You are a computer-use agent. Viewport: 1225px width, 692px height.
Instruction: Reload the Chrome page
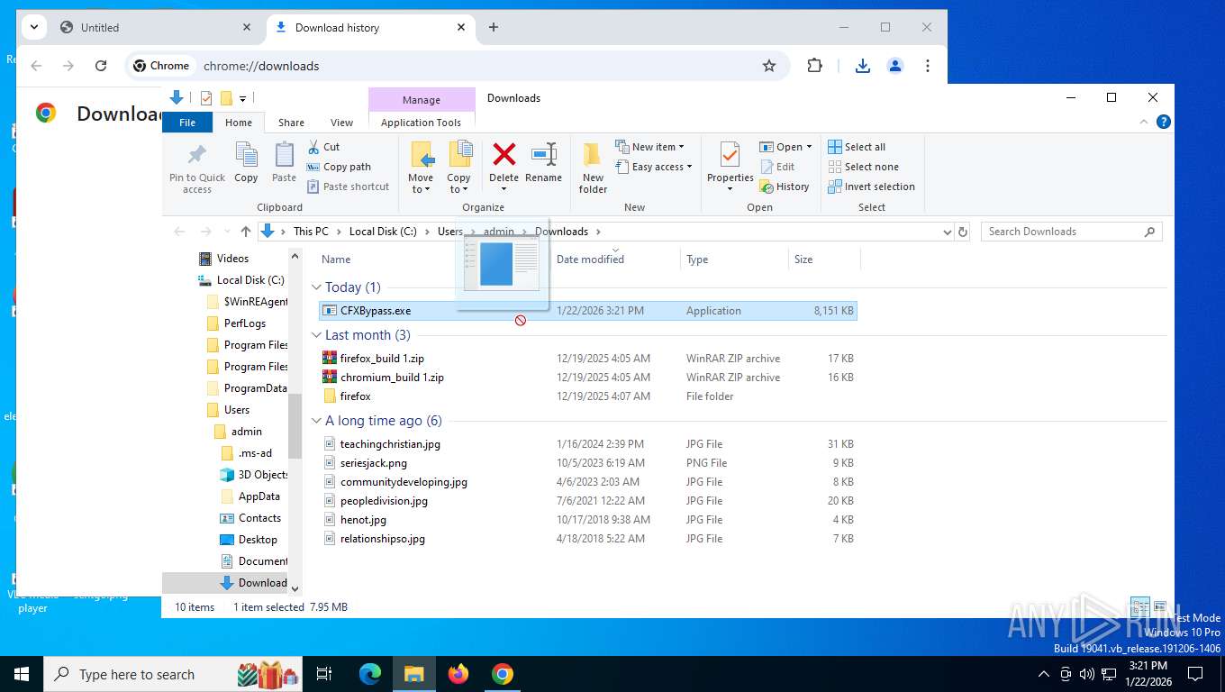[x=101, y=66]
